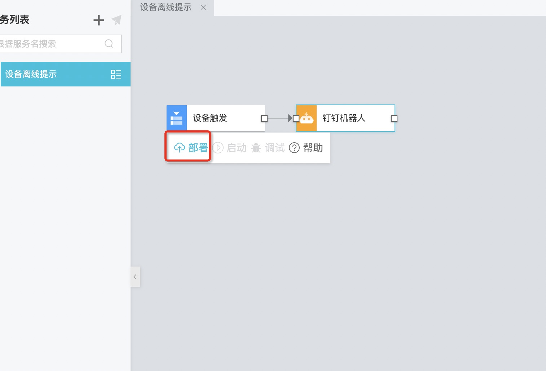
Task: Select the orange 钉钉机器人 robot icon
Action: 307,118
